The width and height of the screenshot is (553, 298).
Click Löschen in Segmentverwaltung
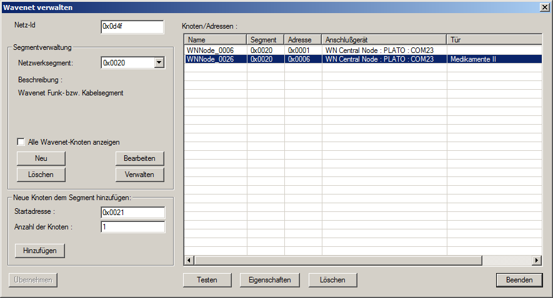pyautogui.click(x=41, y=175)
